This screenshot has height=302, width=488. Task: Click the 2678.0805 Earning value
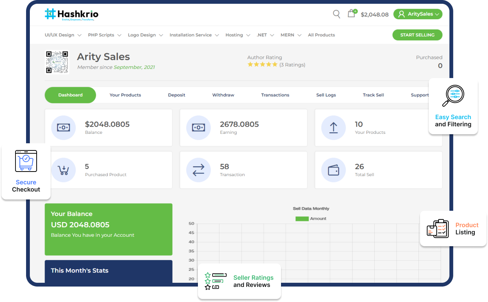click(x=239, y=124)
